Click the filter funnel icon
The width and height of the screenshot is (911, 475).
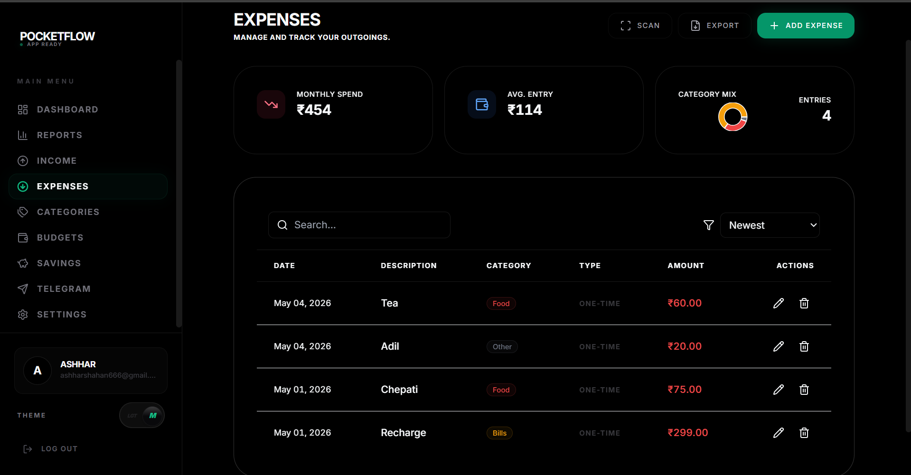click(x=708, y=225)
